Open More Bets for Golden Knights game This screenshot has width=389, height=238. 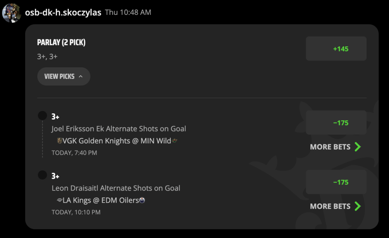click(x=335, y=147)
